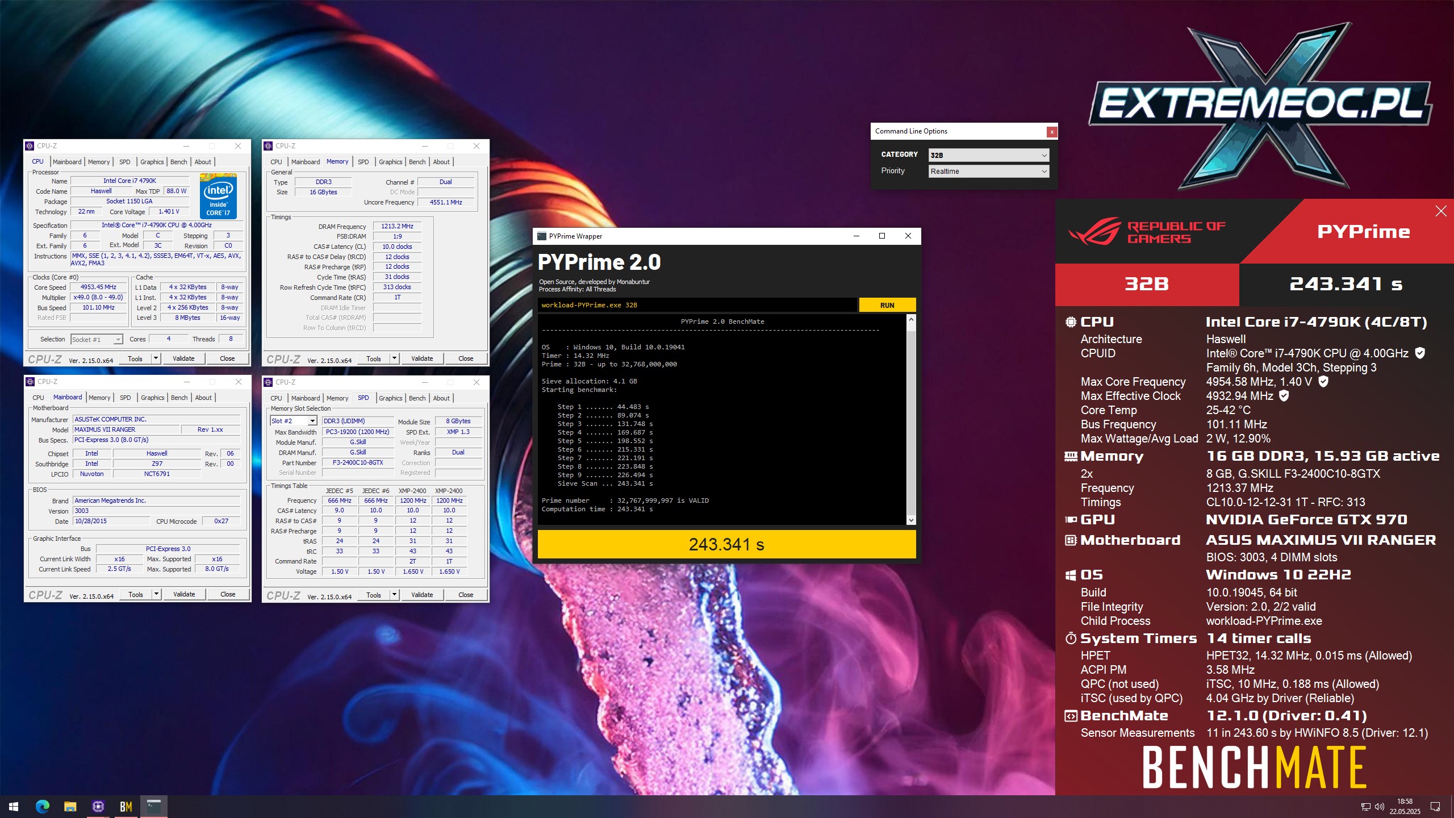
Task: Click the PYPrime console scrollbar up arrow
Action: point(911,319)
